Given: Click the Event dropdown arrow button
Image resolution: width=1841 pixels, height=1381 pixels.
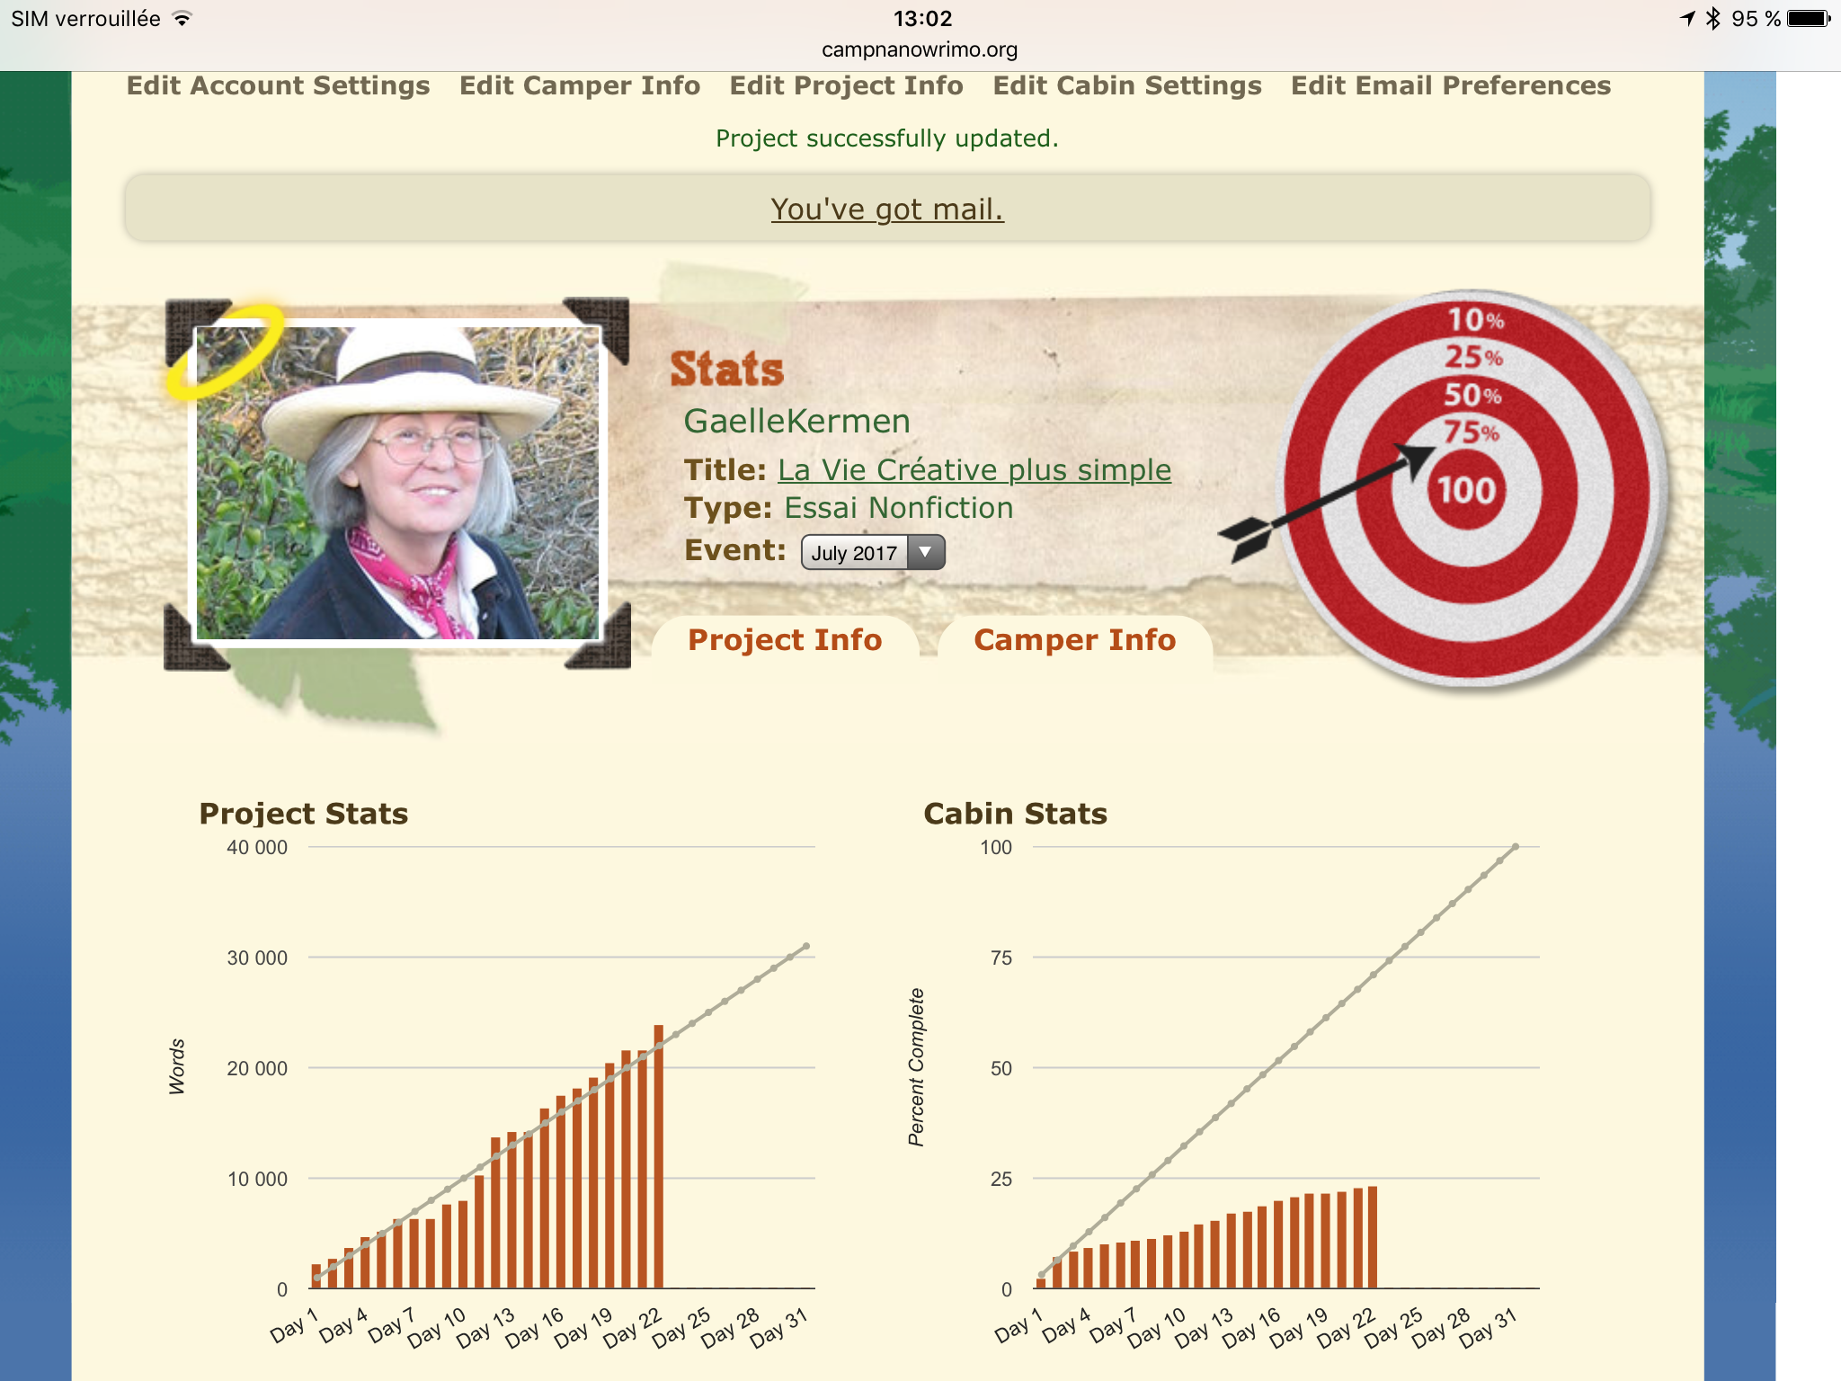Looking at the screenshot, I should (x=926, y=552).
